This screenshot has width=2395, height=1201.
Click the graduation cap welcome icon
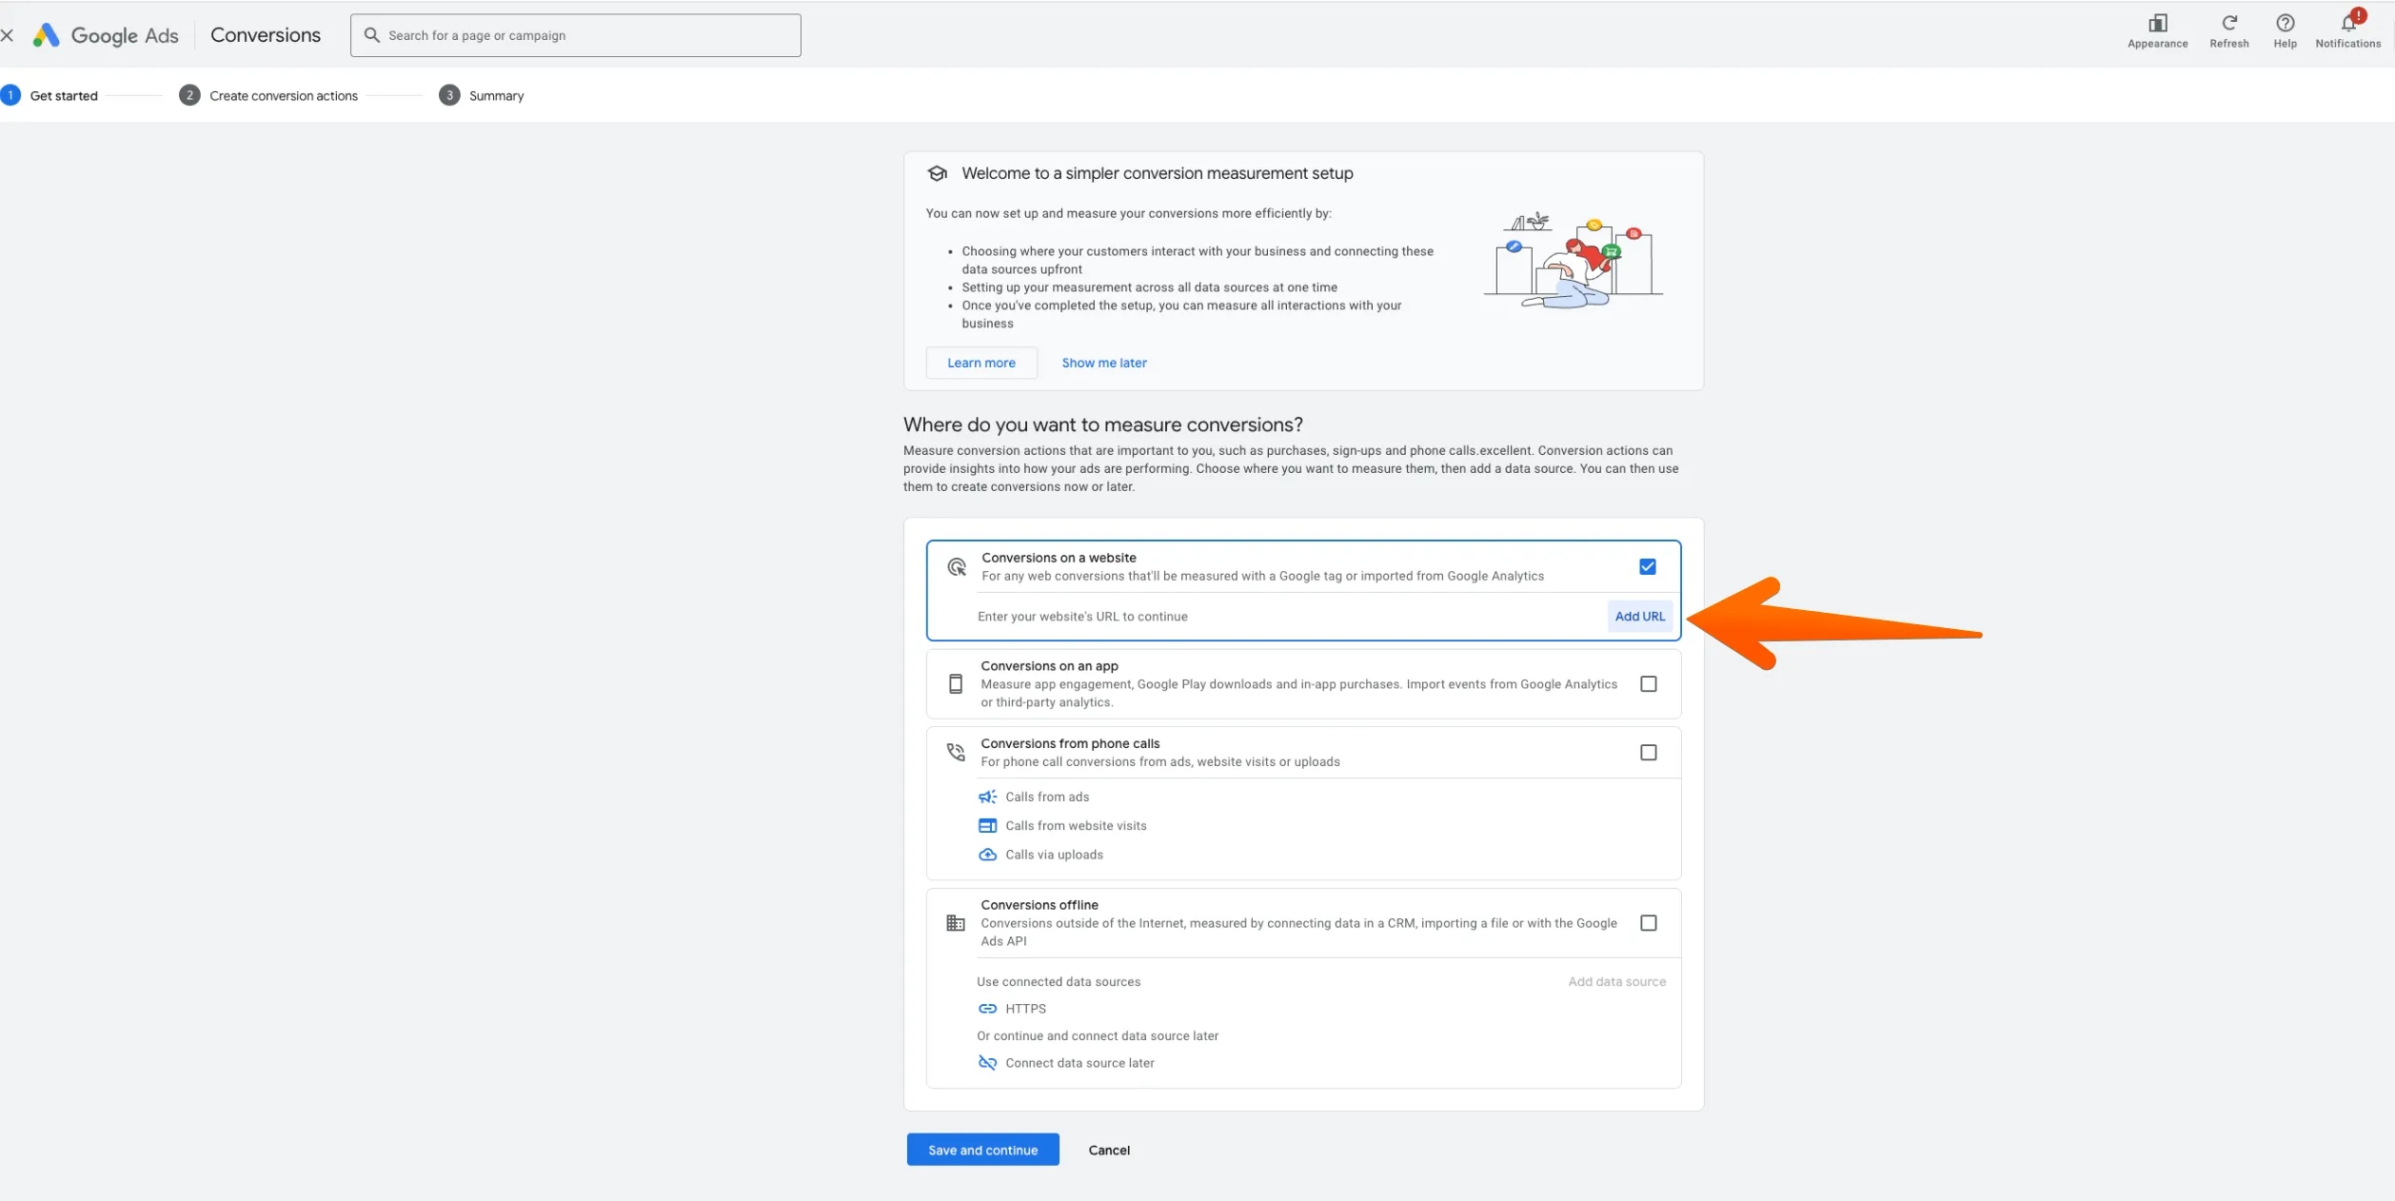937,173
